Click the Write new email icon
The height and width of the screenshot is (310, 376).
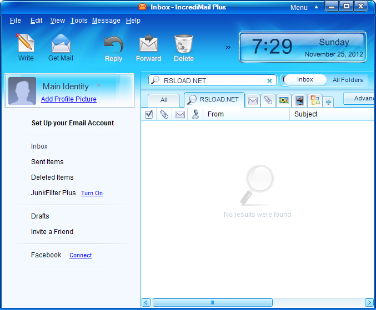click(x=25, y=43)
